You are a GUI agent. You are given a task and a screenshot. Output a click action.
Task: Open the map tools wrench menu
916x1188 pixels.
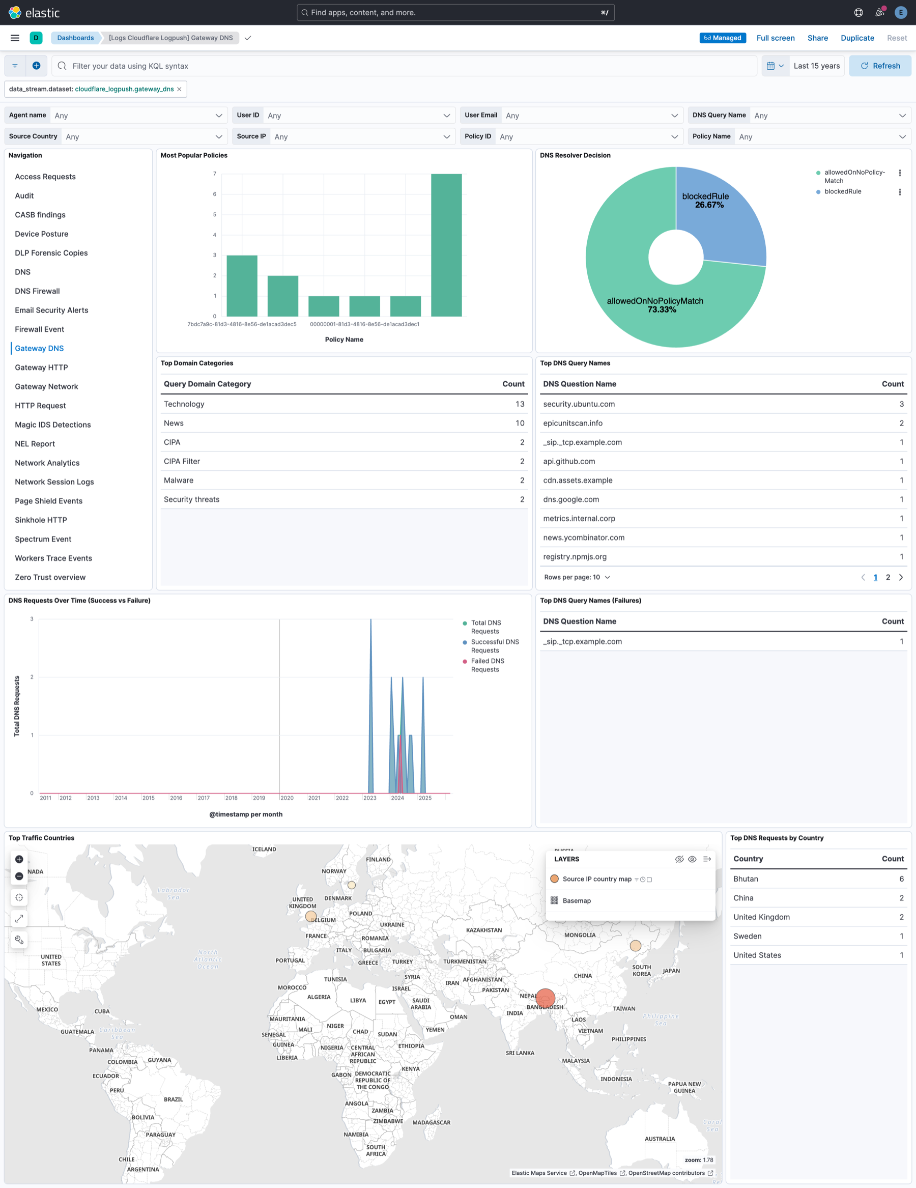[x=19, y=940]
